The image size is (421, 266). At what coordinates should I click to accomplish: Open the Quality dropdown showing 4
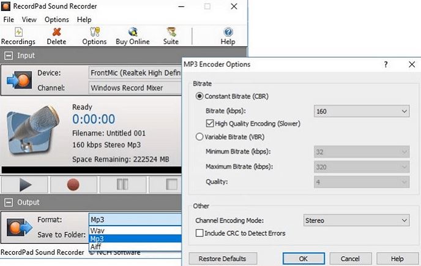click(362, 182)
